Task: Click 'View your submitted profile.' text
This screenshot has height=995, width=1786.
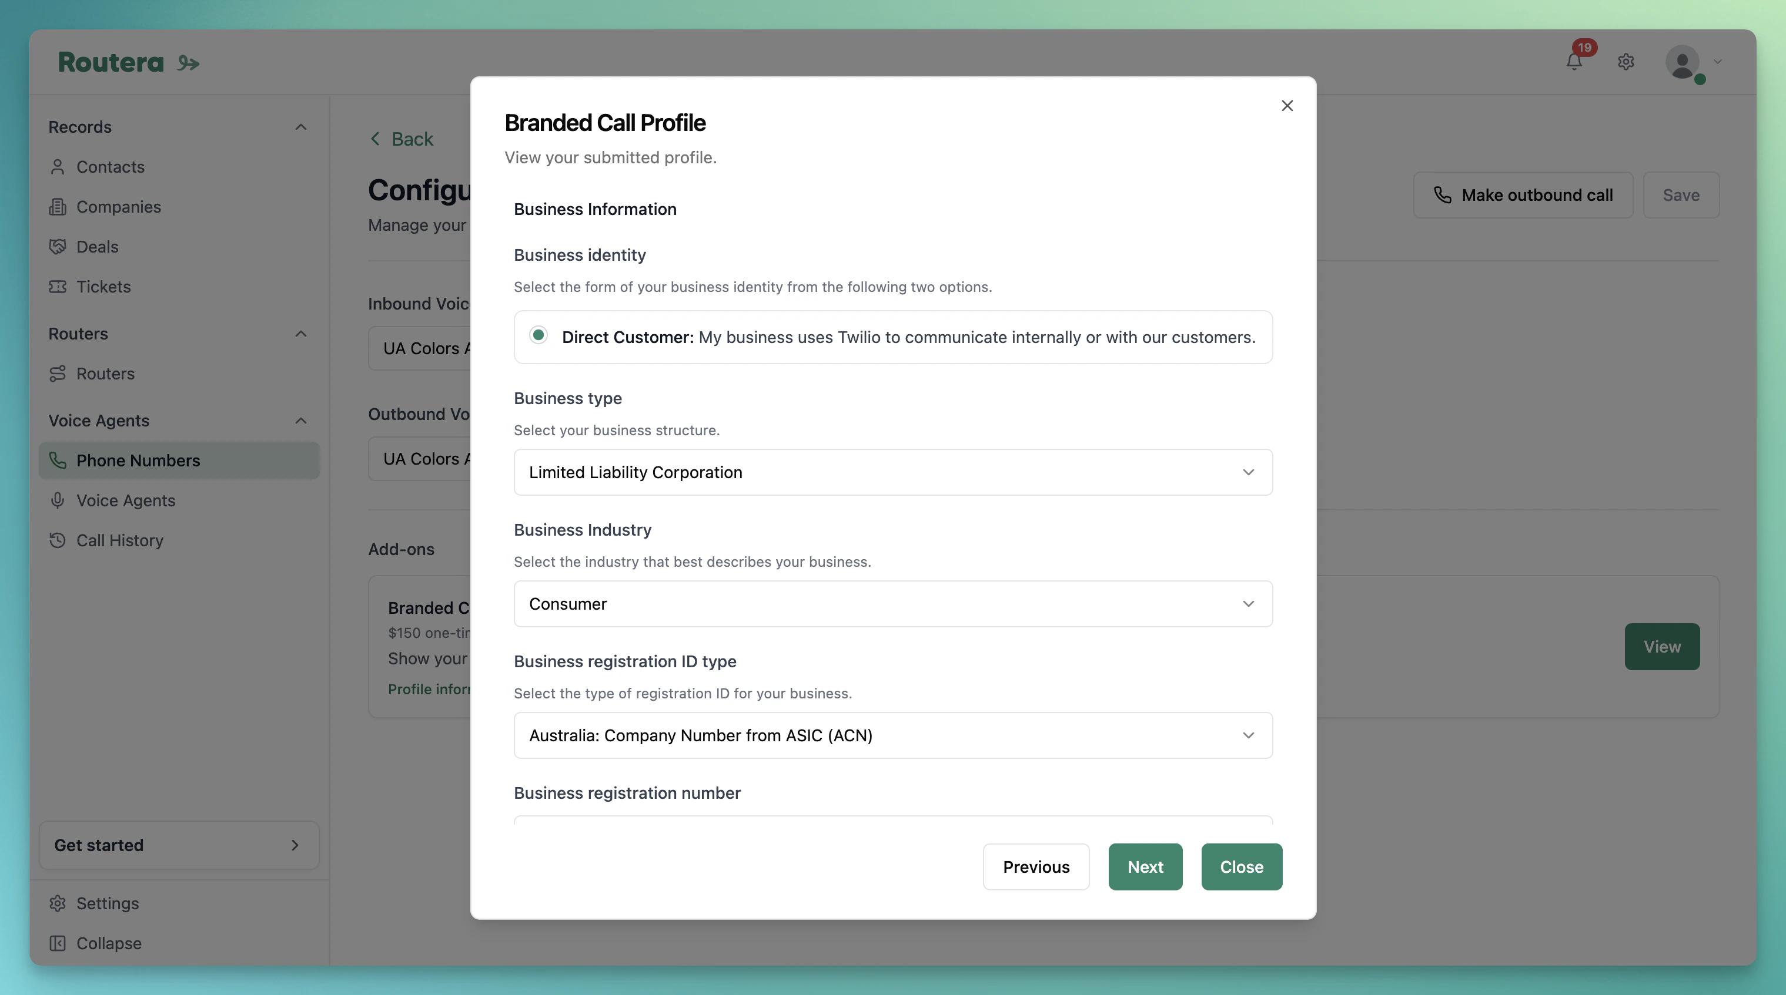Action: [610, 157]
